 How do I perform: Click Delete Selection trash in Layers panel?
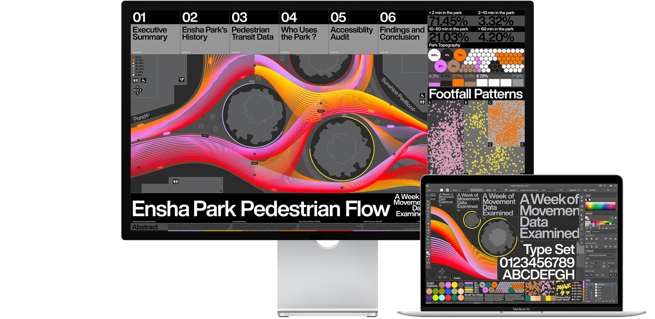point(613,301)
